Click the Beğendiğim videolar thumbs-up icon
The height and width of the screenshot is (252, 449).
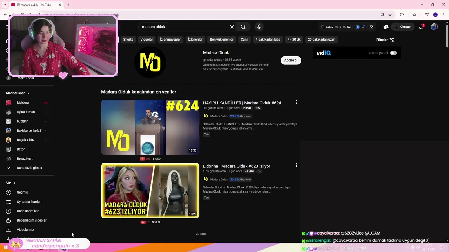[8, 220]
